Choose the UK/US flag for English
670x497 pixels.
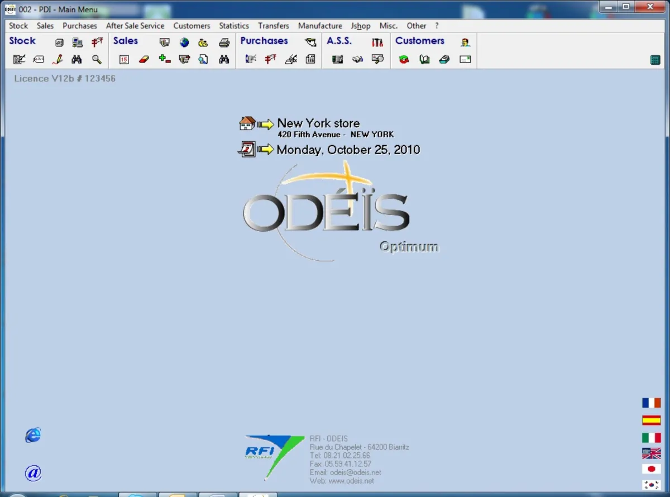(652, 453)
